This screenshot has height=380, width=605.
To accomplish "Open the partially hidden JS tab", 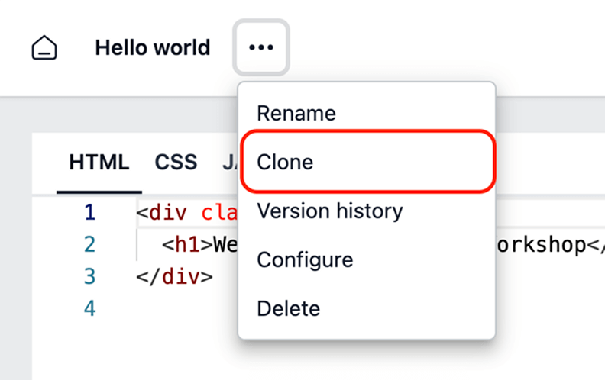I will pos(229,162).
